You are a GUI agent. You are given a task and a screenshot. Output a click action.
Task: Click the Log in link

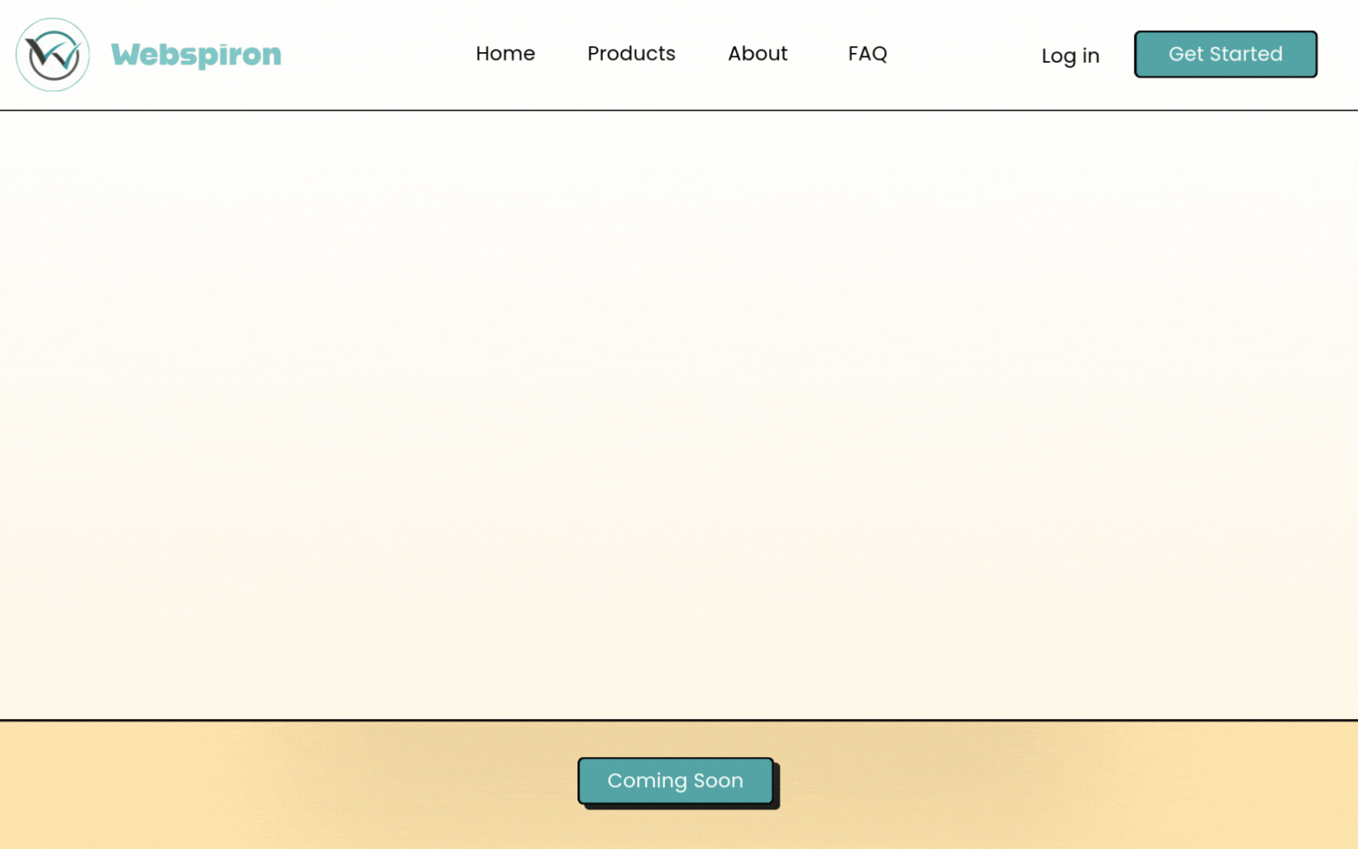[x=1070, y=56]
